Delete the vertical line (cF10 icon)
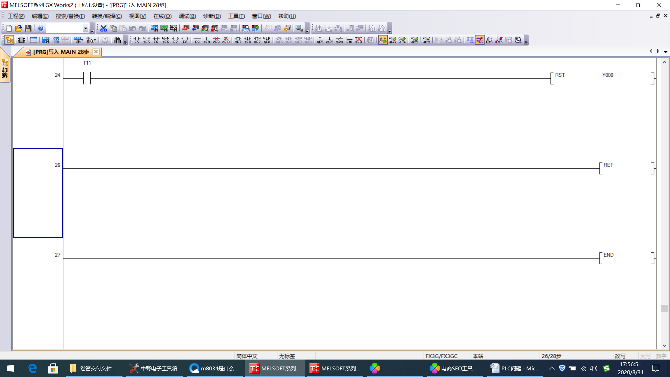Viewport: 670px width, 377px height. 226,40
